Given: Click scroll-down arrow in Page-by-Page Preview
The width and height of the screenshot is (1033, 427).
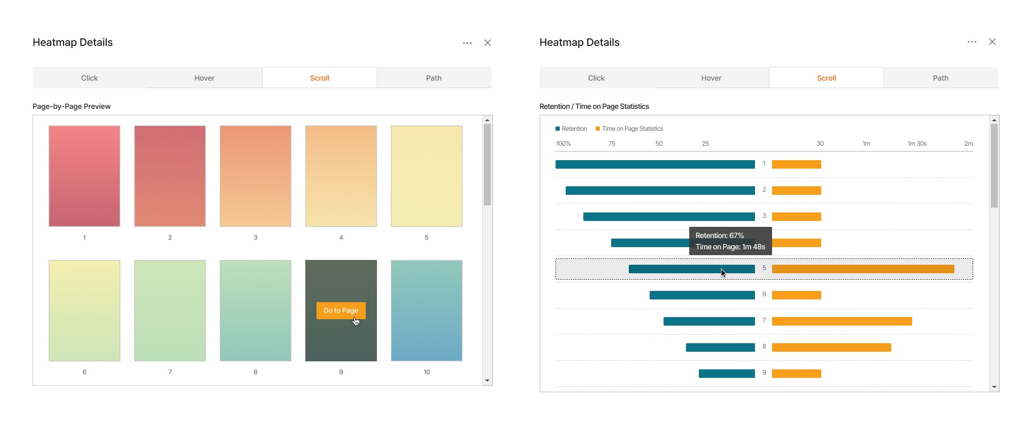Looking at the screenshot, I should point(487,381).
